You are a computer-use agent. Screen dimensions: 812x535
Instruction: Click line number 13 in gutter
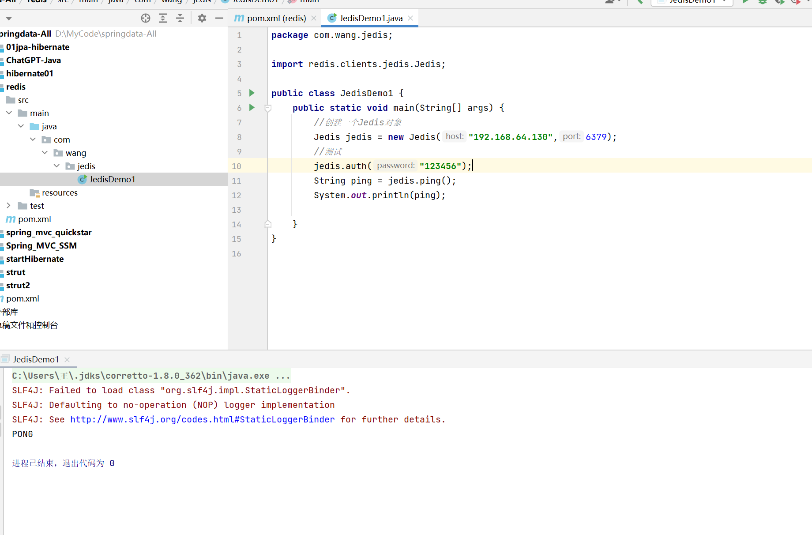(237, 210)
